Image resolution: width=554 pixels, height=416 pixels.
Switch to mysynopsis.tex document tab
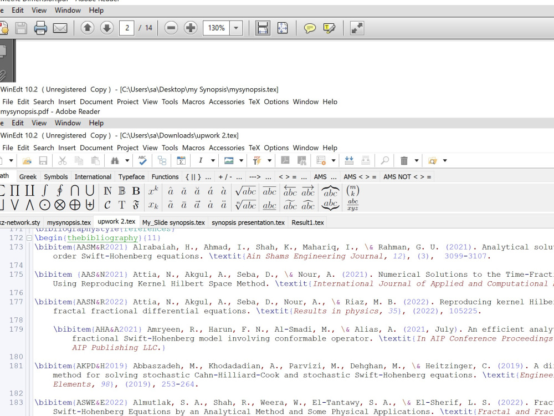[x=69, y=222]
